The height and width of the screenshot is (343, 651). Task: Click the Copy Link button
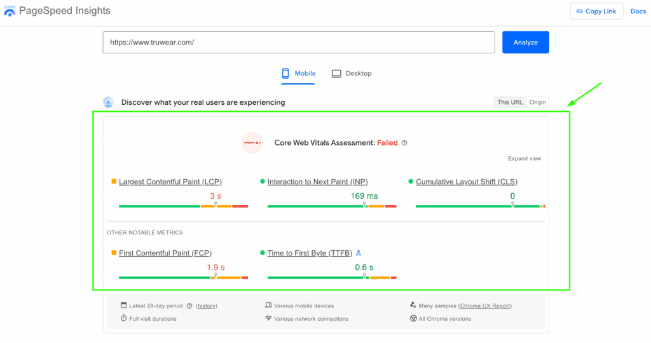pyautogui.click(x=596, y=11)
